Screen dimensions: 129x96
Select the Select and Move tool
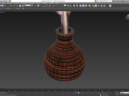pyautogui.click(x=14, y=6)
